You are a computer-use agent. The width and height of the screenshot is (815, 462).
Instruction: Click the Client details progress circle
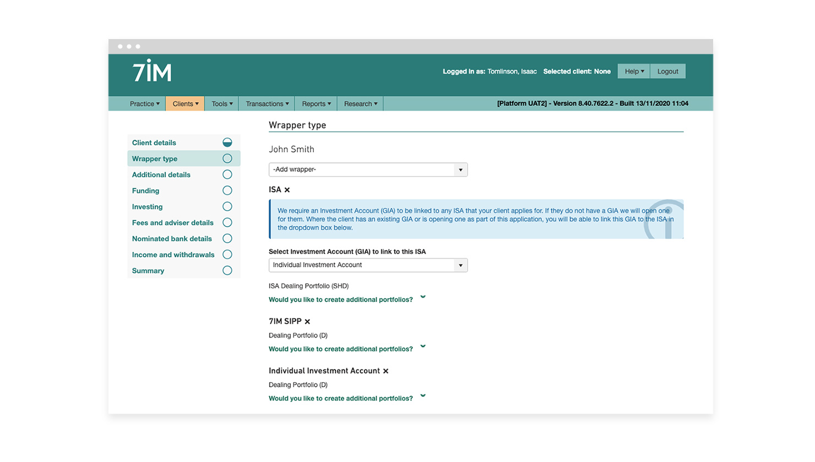(227, 142)
